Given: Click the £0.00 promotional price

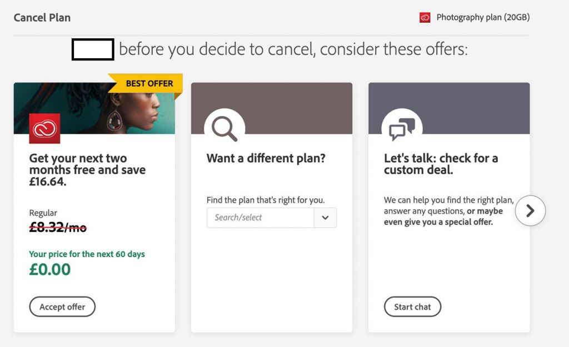Looking at the screenshot, I should point(49,269).
